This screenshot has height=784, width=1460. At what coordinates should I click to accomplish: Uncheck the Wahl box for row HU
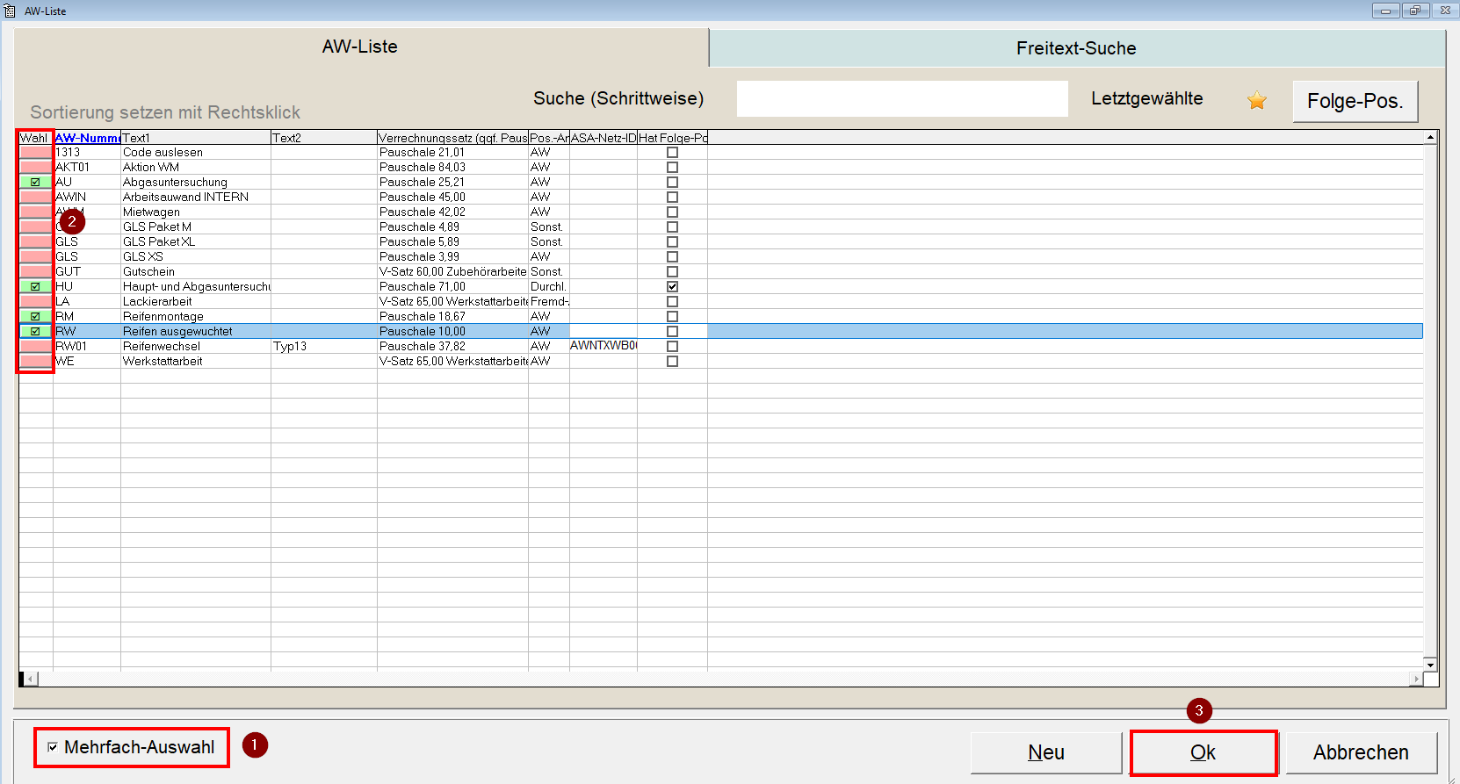35,287
